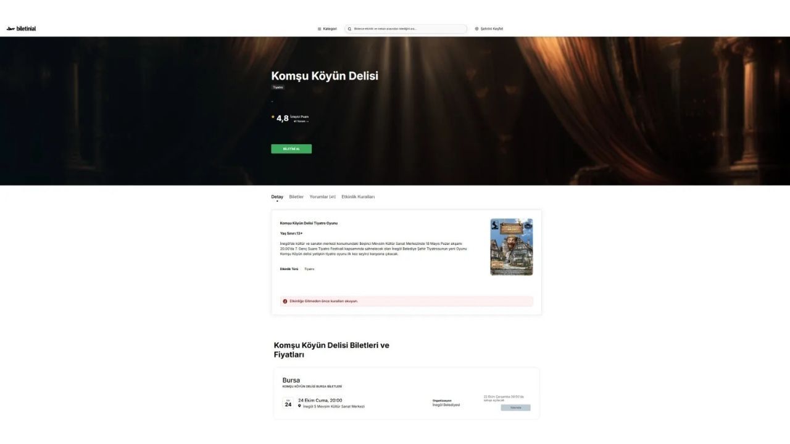Open the Komşu Köyün Delisi poster thumbnail
Viewport: 790px width, 444px height.
click(511, 247)
